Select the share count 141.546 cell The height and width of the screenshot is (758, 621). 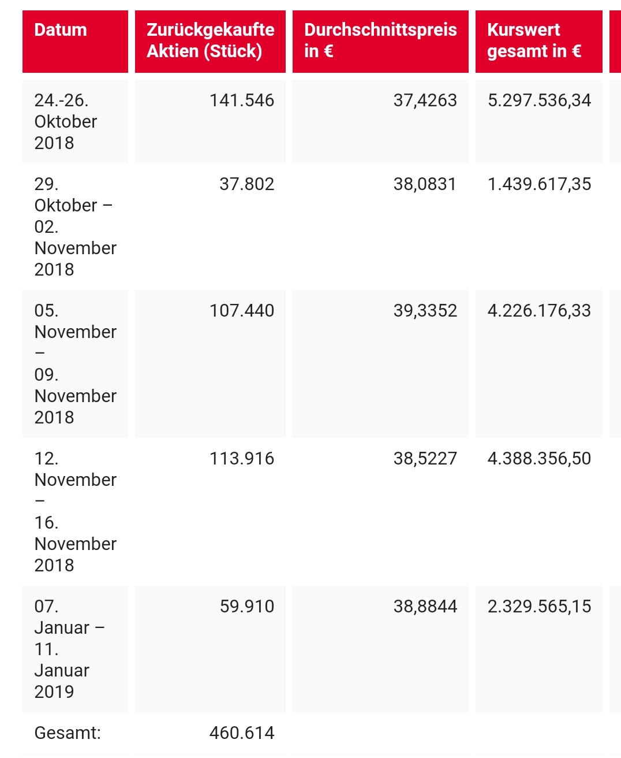tap(242, 101)
